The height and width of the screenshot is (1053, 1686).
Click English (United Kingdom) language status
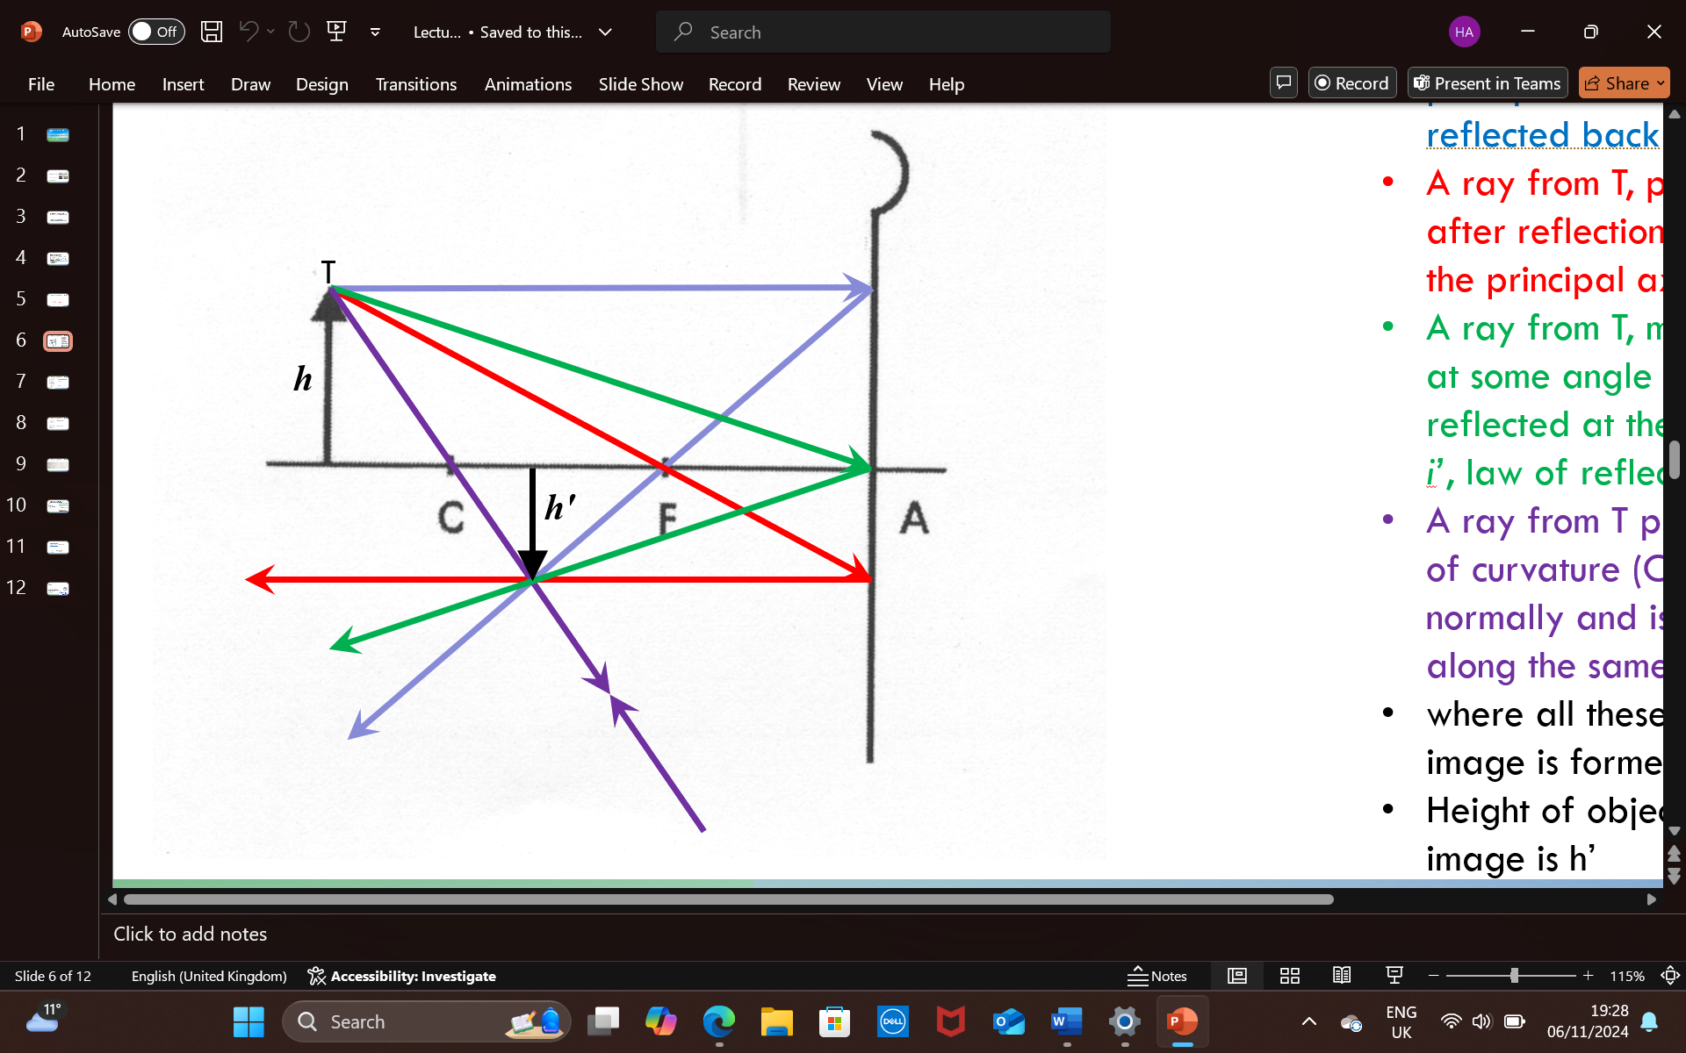coord(209,976)
